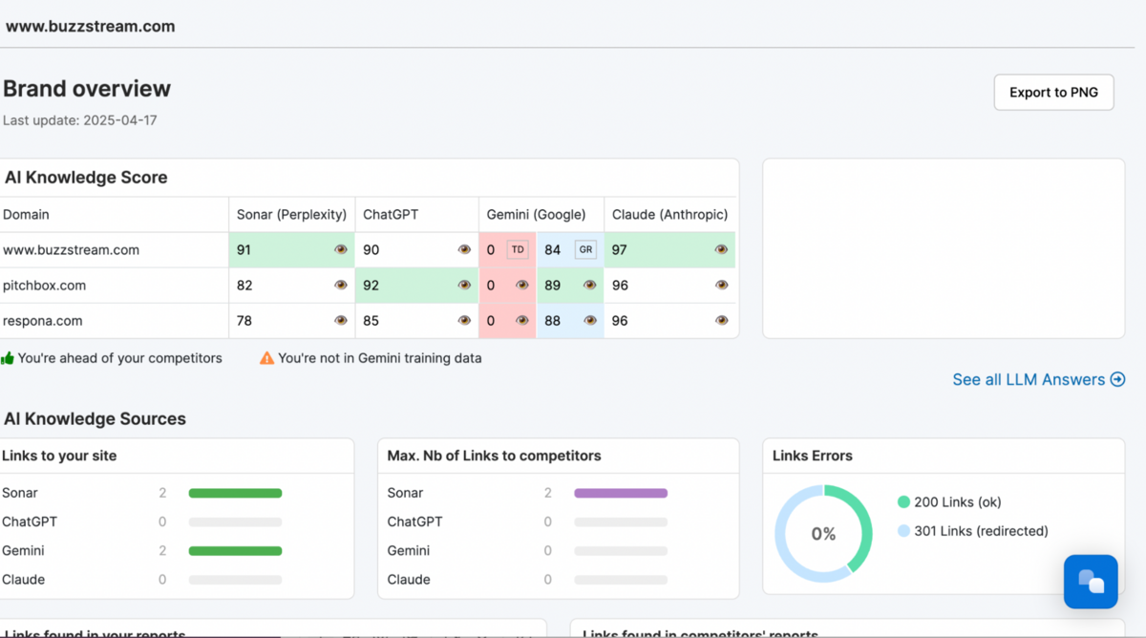Screen dimensions: 1146x638
Task: View pitchbox.com Claude answer via eye icon
Action: (722, 285)
